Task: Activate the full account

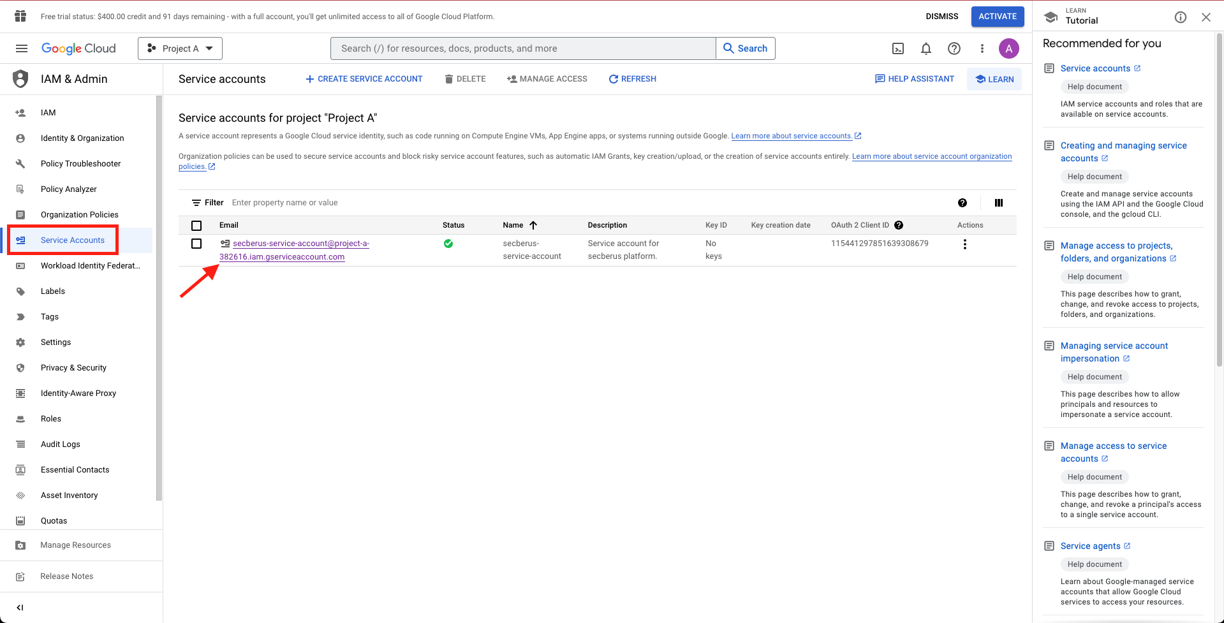Action: tap(998, 17)
